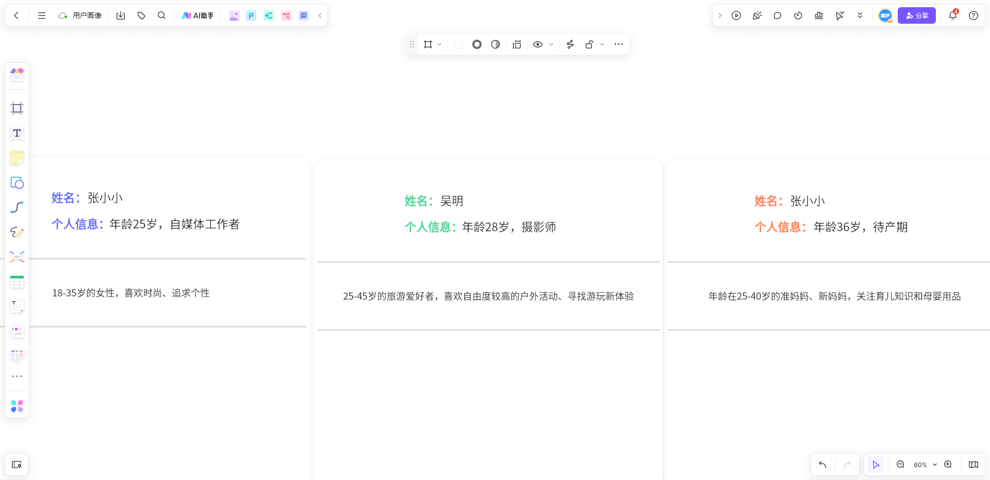Open the three-dot more options menu
990x480 pixels.
[x=619, y=44]
